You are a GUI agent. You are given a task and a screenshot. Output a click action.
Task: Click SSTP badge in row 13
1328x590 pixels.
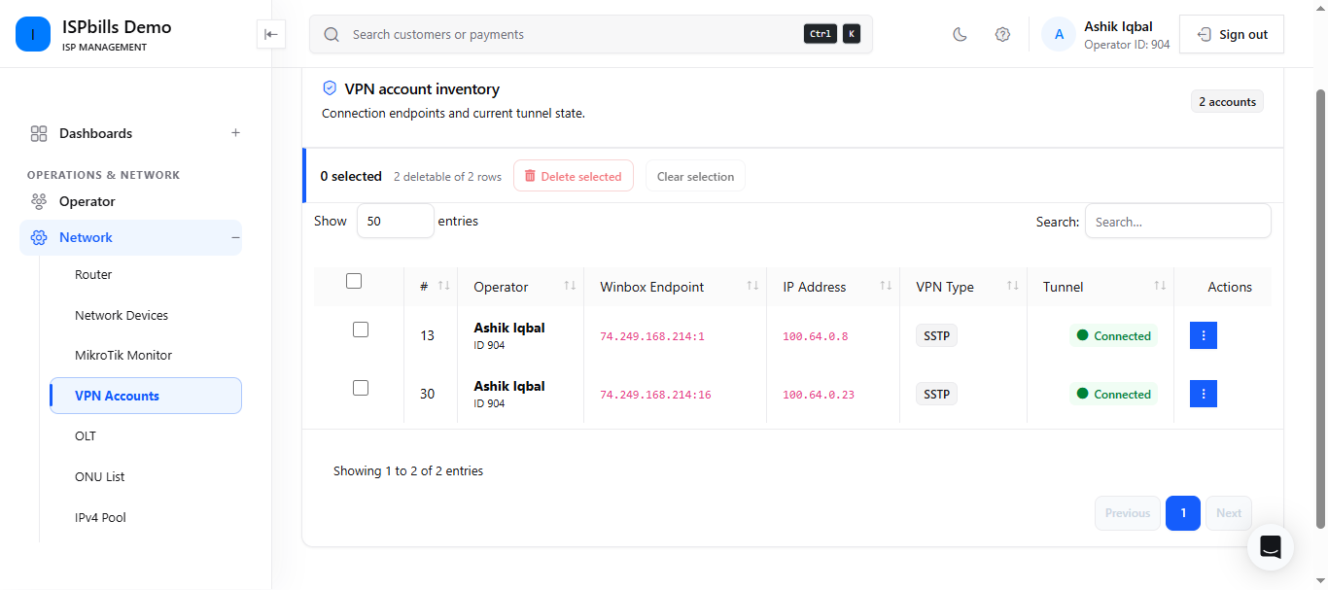pos(937,335)
